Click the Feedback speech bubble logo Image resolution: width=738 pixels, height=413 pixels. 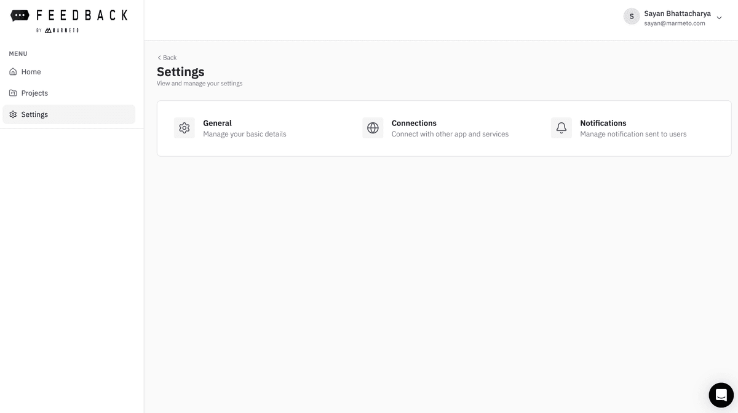(x=20, y=15)
